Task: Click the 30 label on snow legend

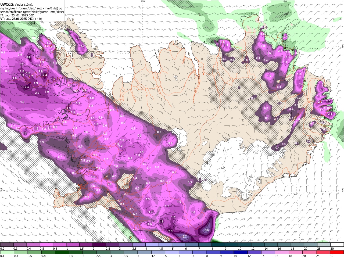Action: pyautogui.click(x=332, y=249)
